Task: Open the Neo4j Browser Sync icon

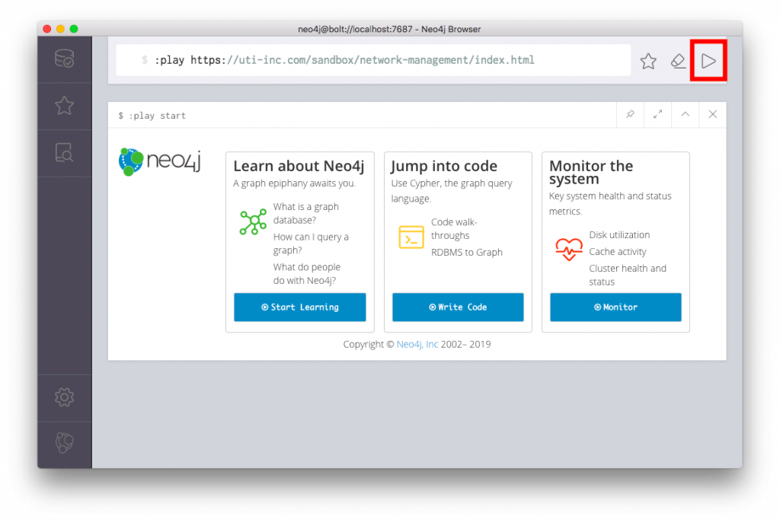Action: 64,443
